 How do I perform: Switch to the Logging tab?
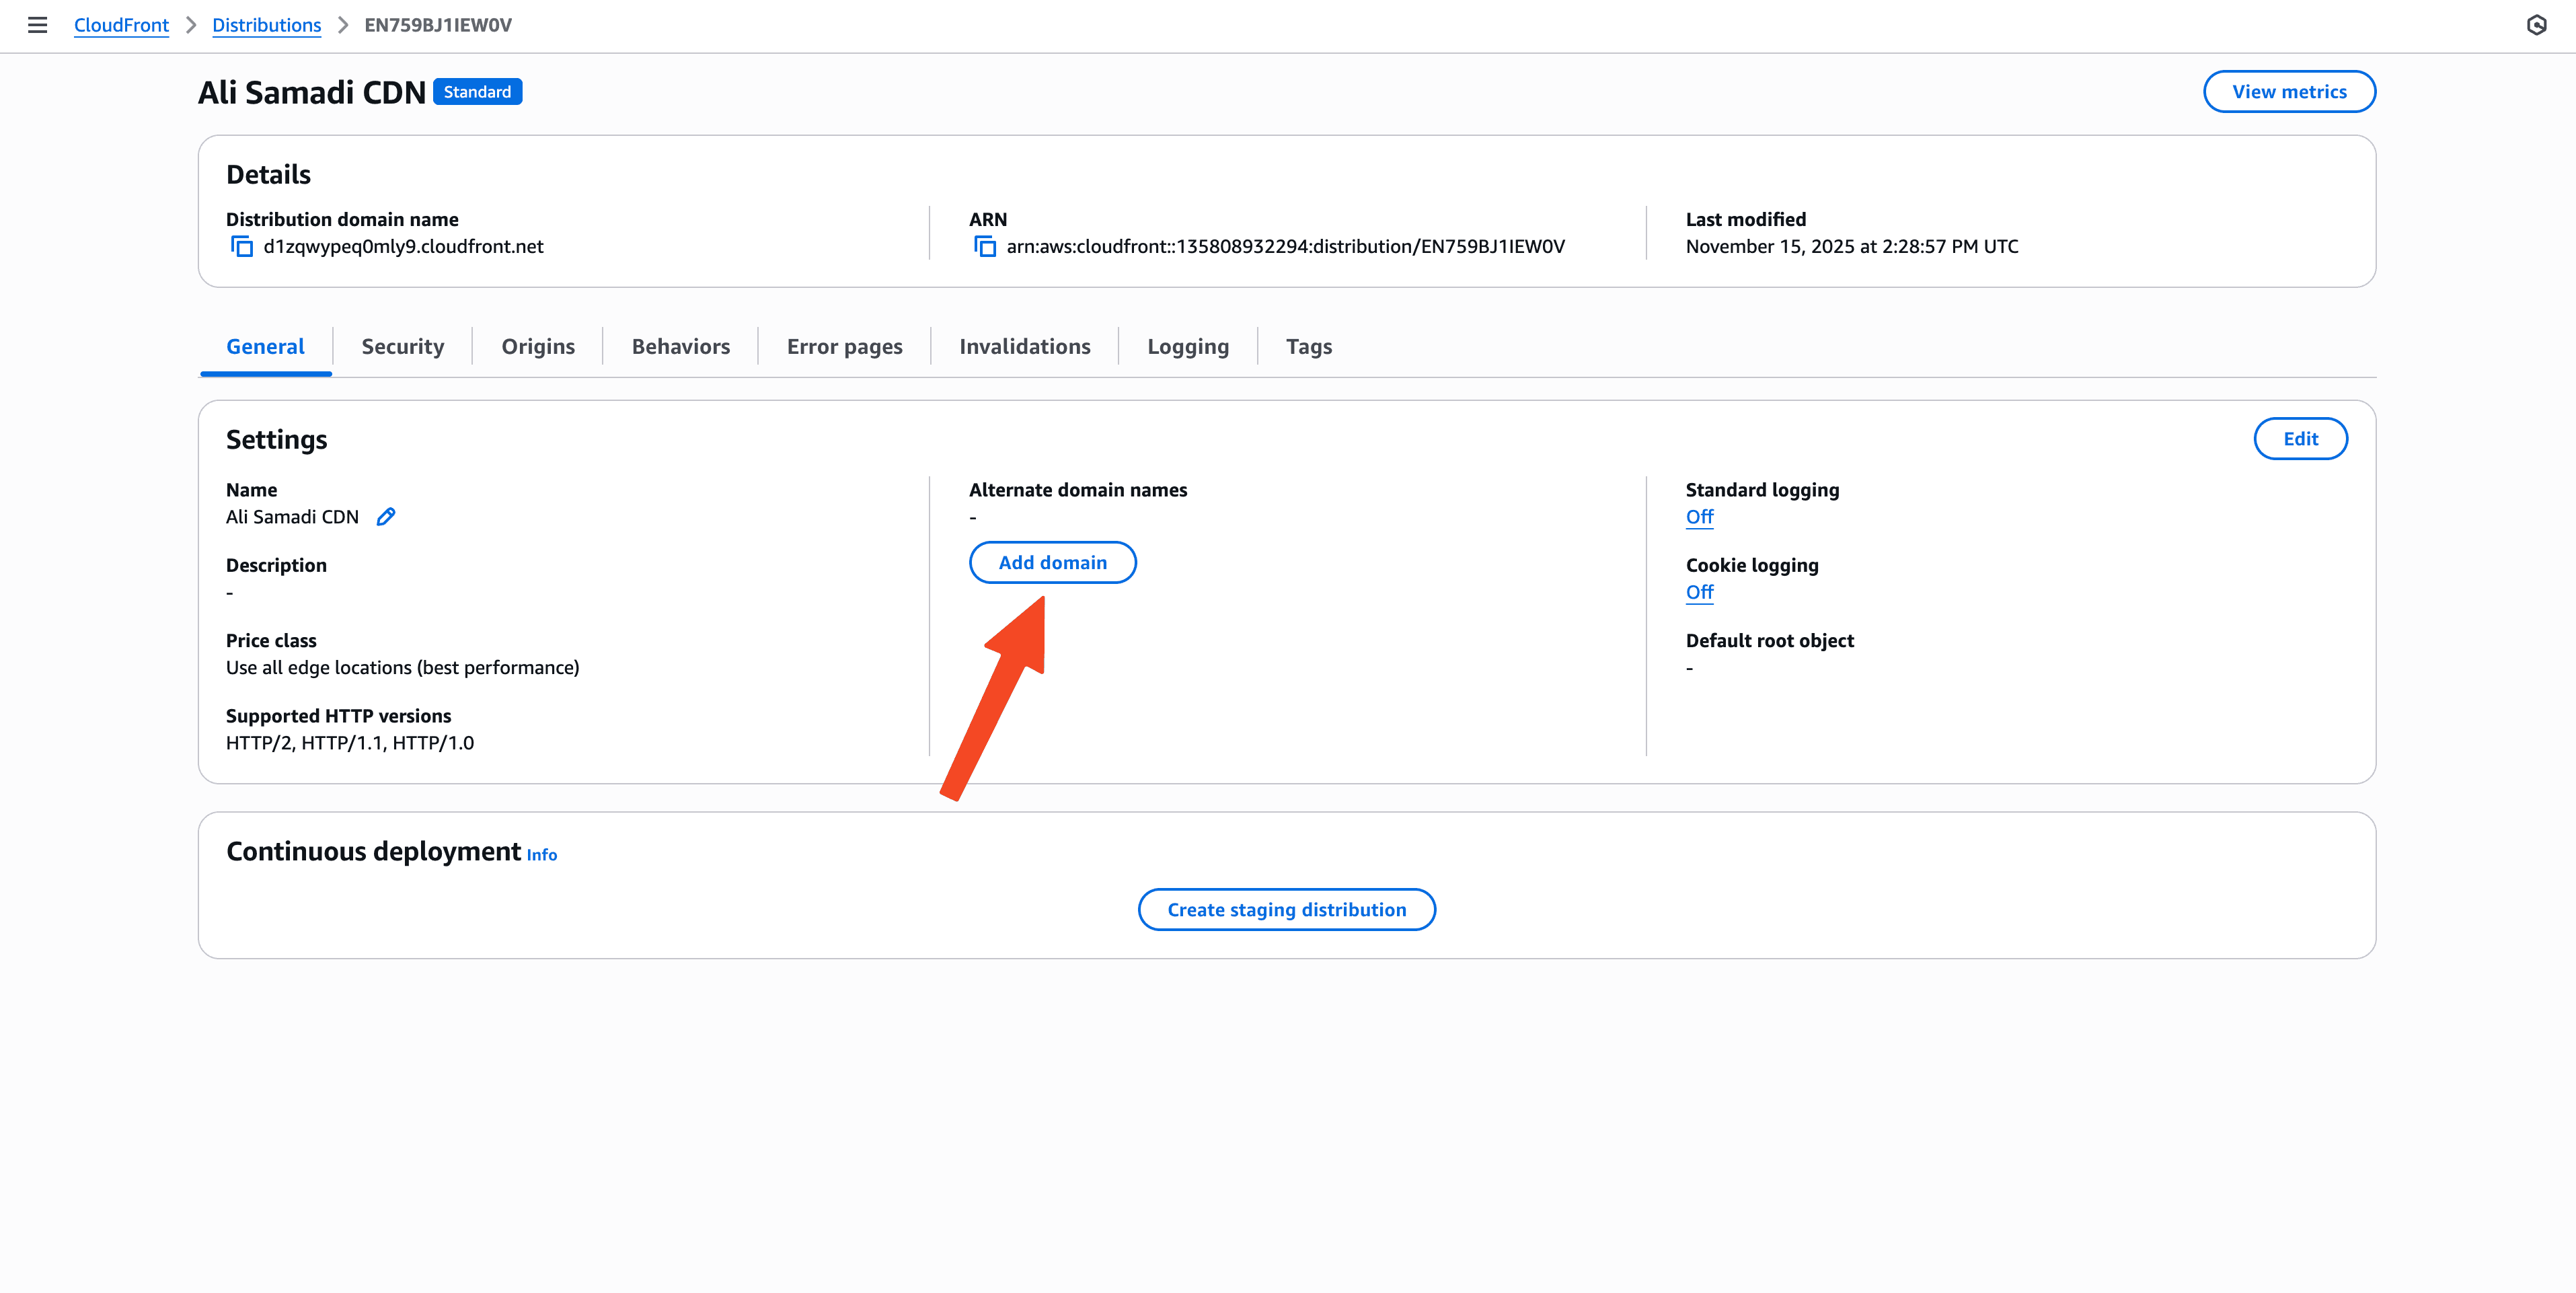coord(1188,347)
